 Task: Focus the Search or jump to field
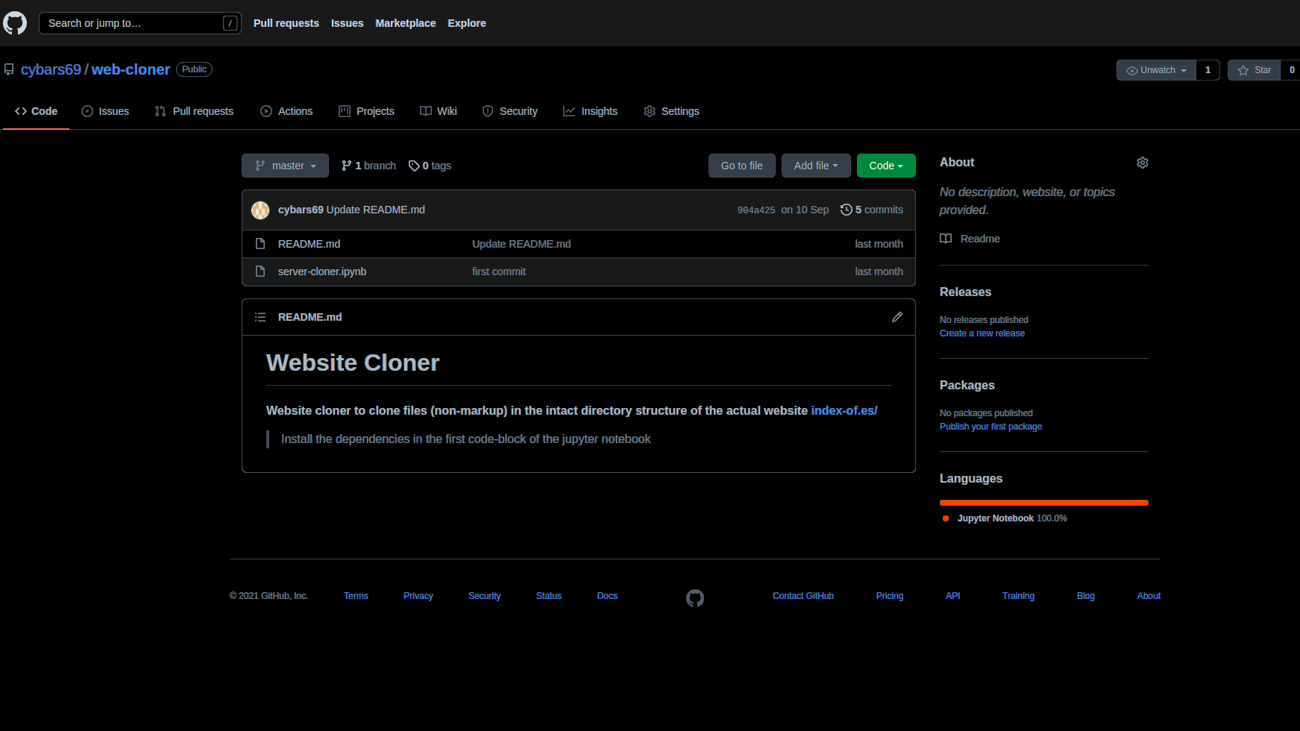click(140, 23)
